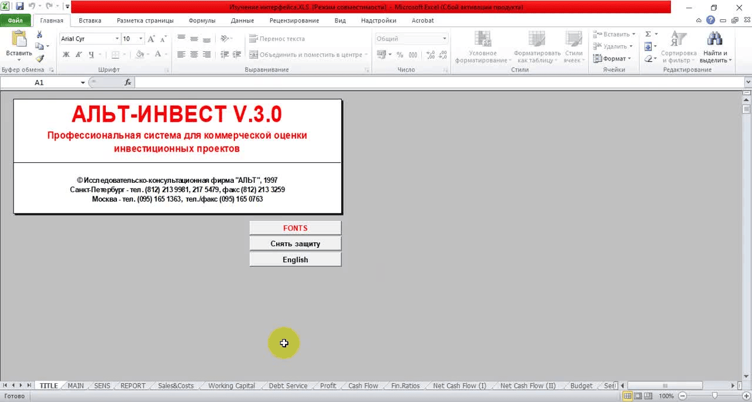Switch to the Cash Flow sheet tab
752x402 pixels.
pyautogui.click(x=362, y=386)
